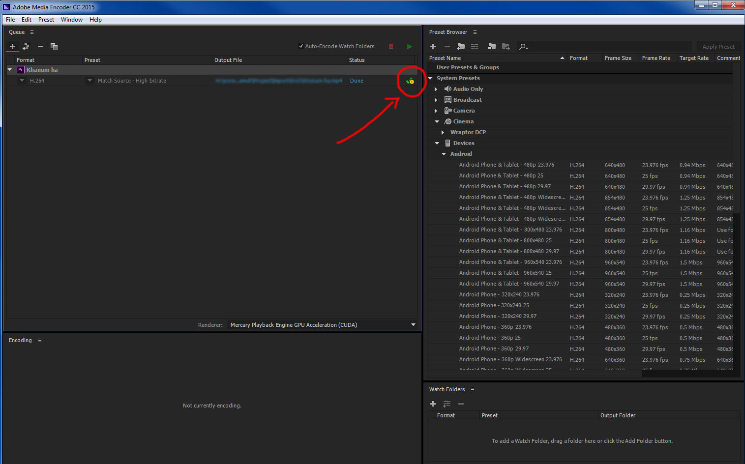Duplicate the selected Queue item
Viewport: 745px width, 464px height.
click(54, 47)
